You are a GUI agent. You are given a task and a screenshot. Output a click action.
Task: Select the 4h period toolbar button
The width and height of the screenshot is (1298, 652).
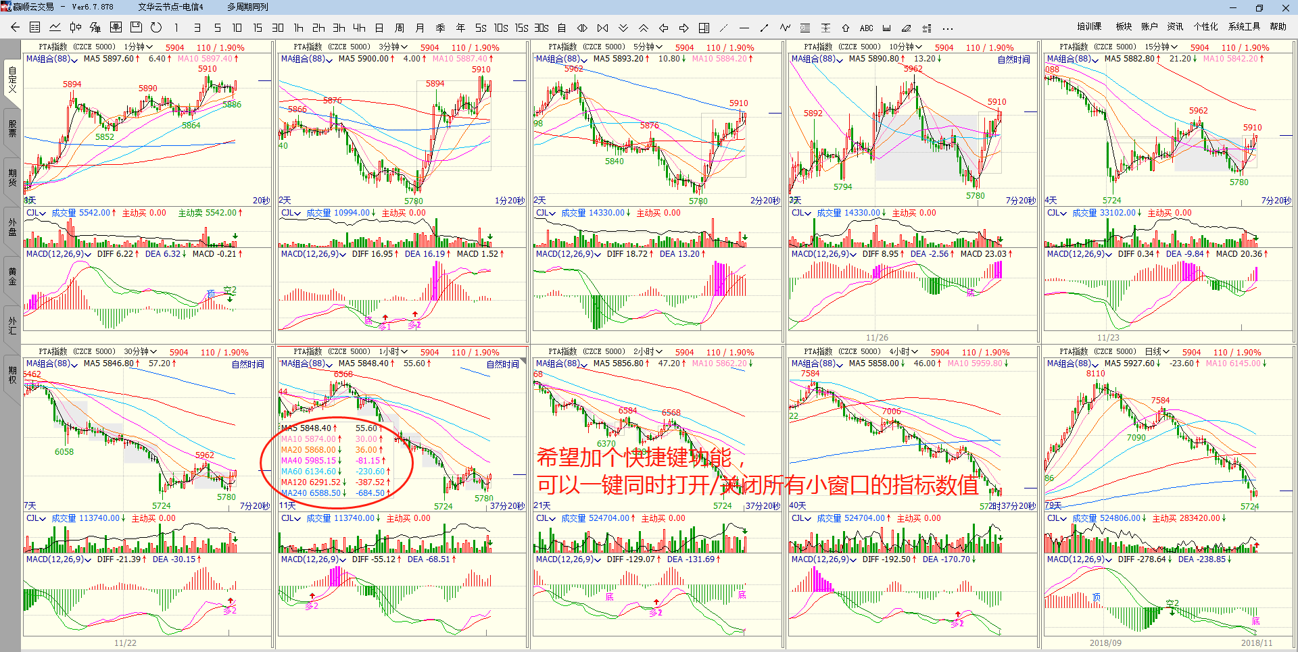pos(359,28)
